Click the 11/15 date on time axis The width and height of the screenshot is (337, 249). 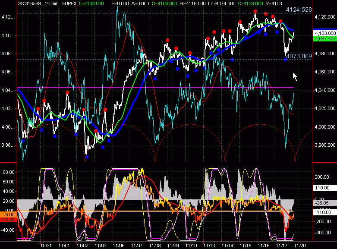pyautogui.click(x=246, y=246)
